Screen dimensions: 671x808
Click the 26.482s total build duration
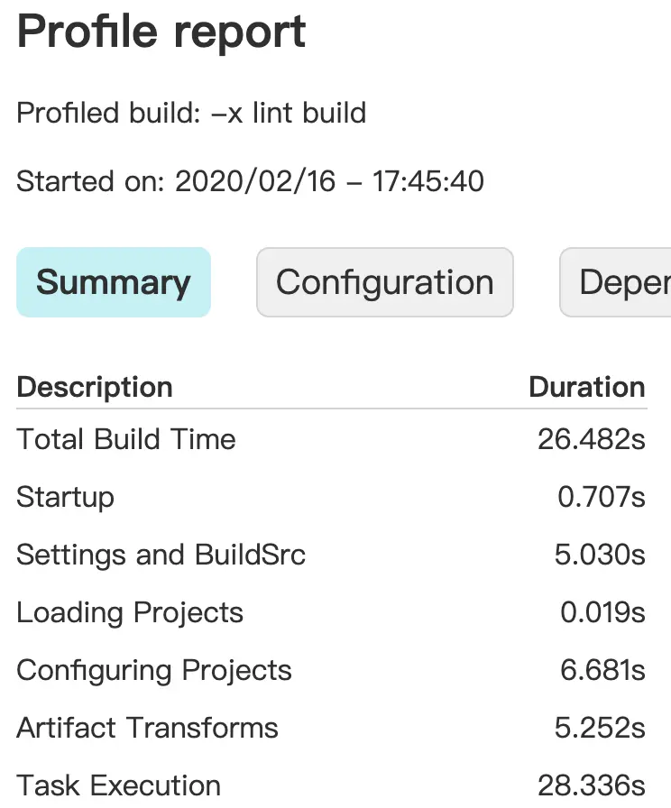point(592,439)
